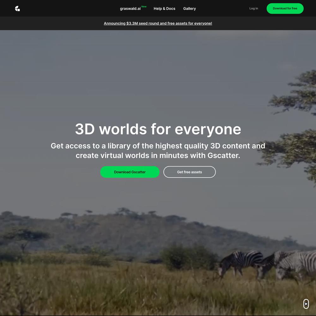Click the Get free assets button
The image size is (316, 316).
[x=189, y=172]
